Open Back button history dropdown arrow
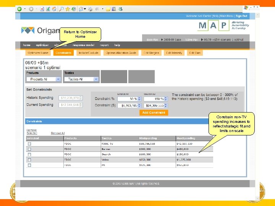Viewport: 275px width, 206px height. [x=25, y=9]
